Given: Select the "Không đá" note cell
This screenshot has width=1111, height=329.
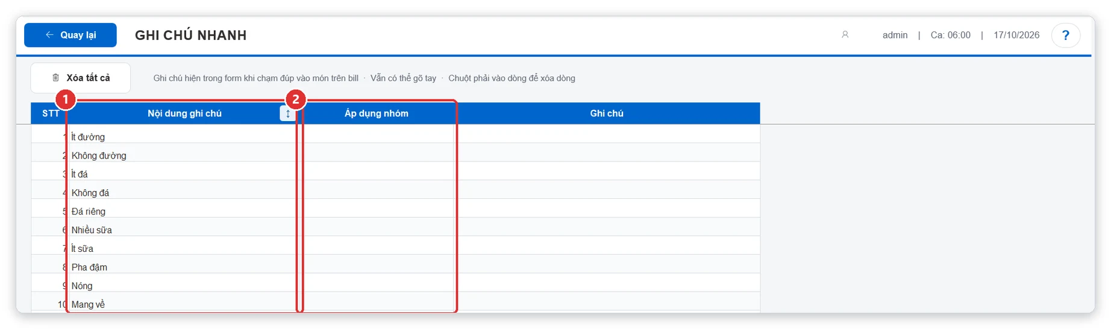Looking at the screenshot, I should pos(184,190).
